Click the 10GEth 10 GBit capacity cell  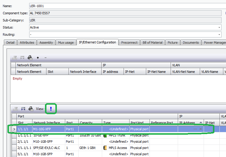point(90,135)
